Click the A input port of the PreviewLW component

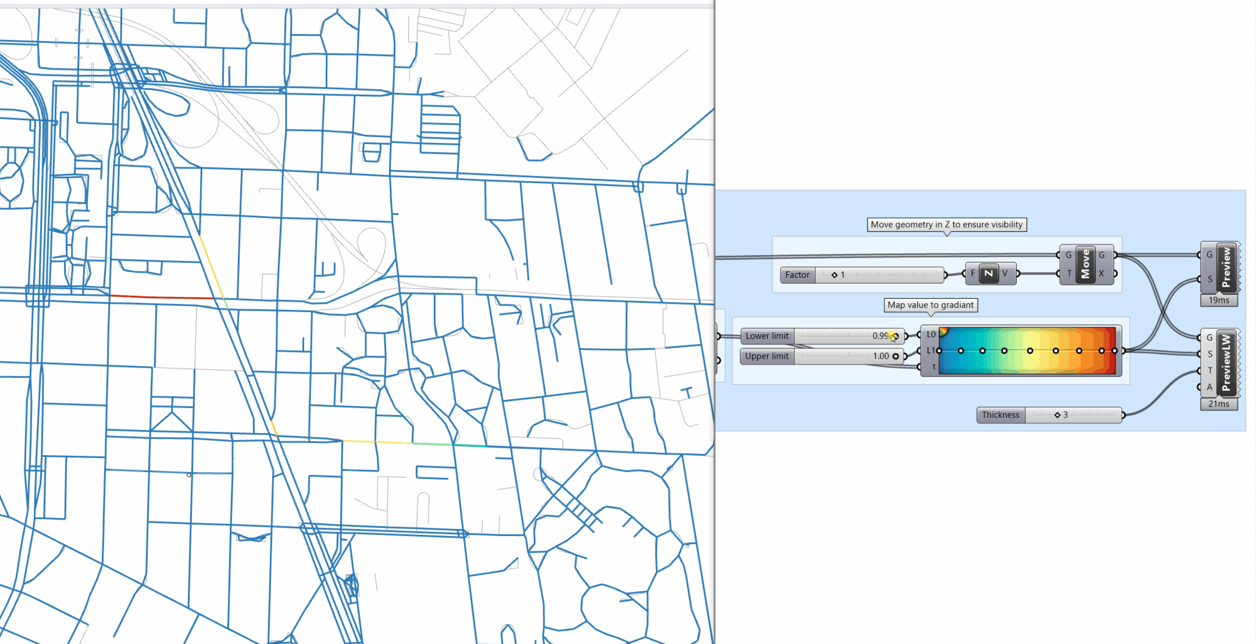click(1199, 387)
